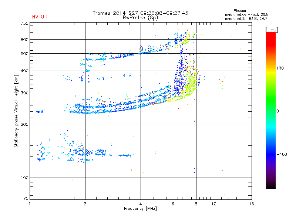Click the green-yellow echo cluster near 7.5 MHz
This screenshot has height=222, width=296.
pos(191,83)
